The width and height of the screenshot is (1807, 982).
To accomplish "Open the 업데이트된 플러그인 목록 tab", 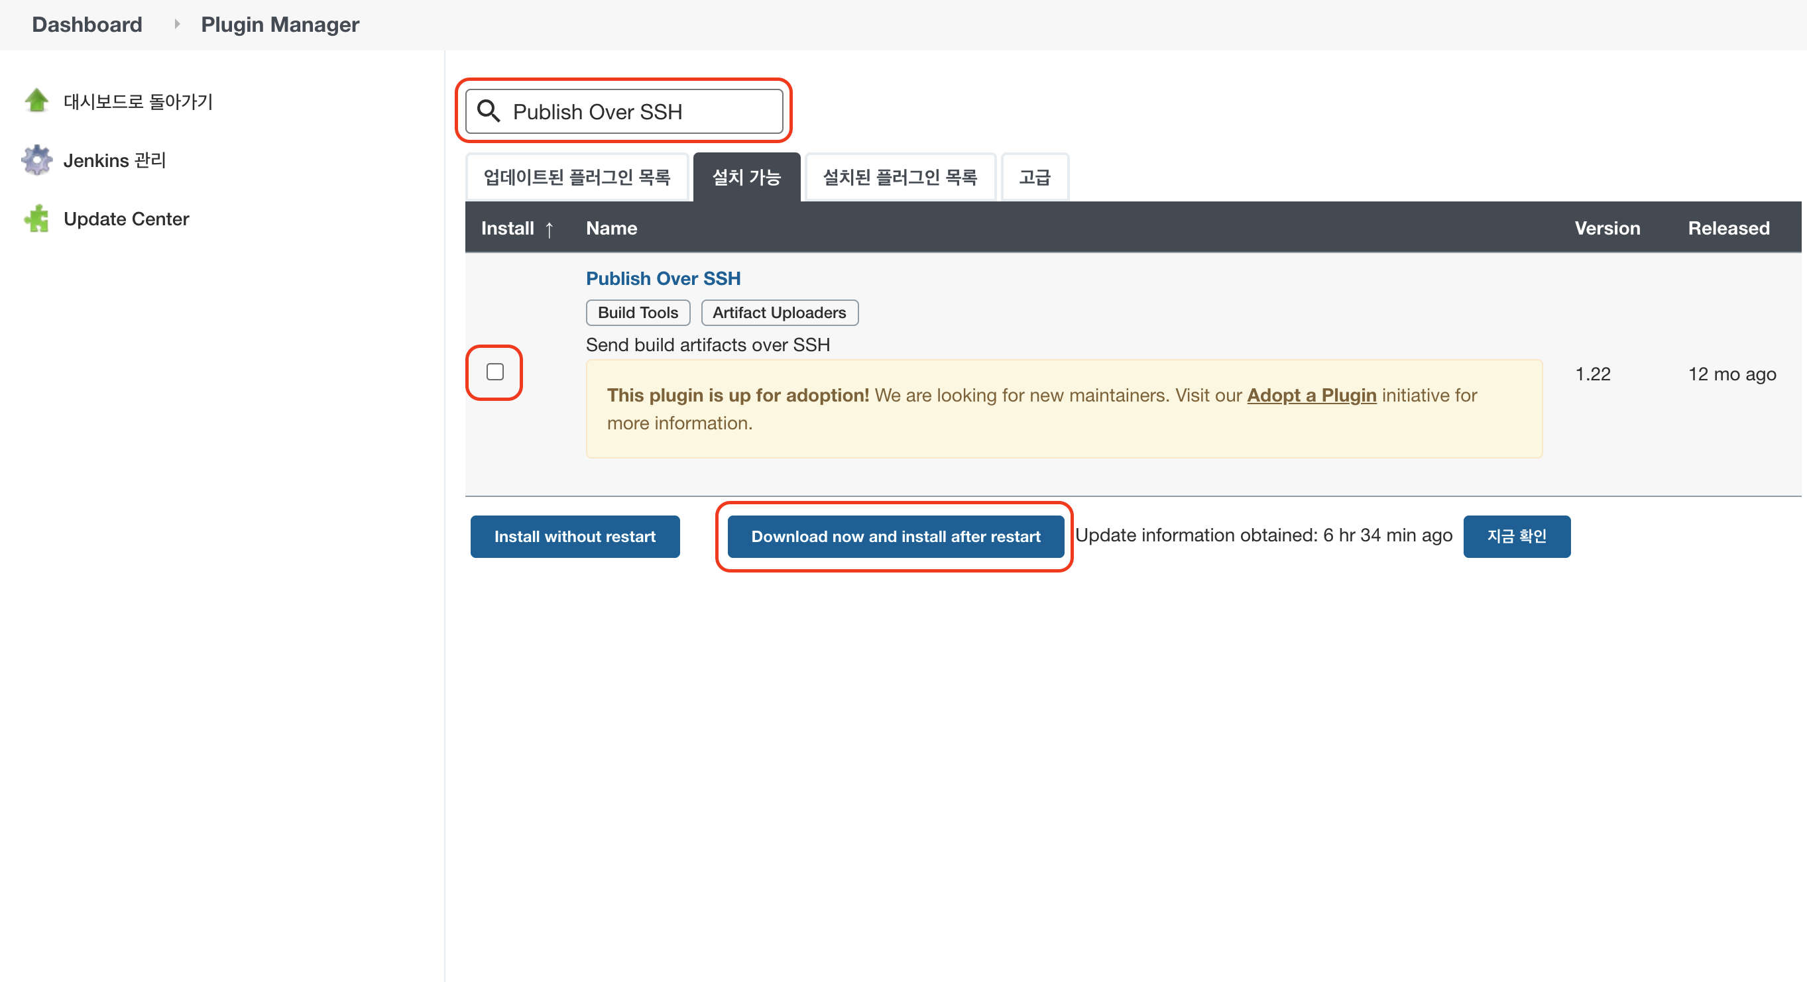I will pyautogui.click(x=577, y=178).
